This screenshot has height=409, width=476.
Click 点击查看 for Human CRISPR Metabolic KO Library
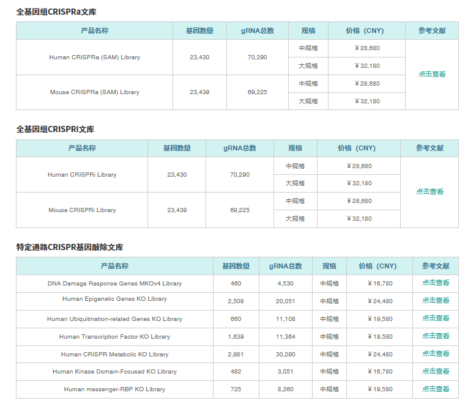[x=436, y=353]
